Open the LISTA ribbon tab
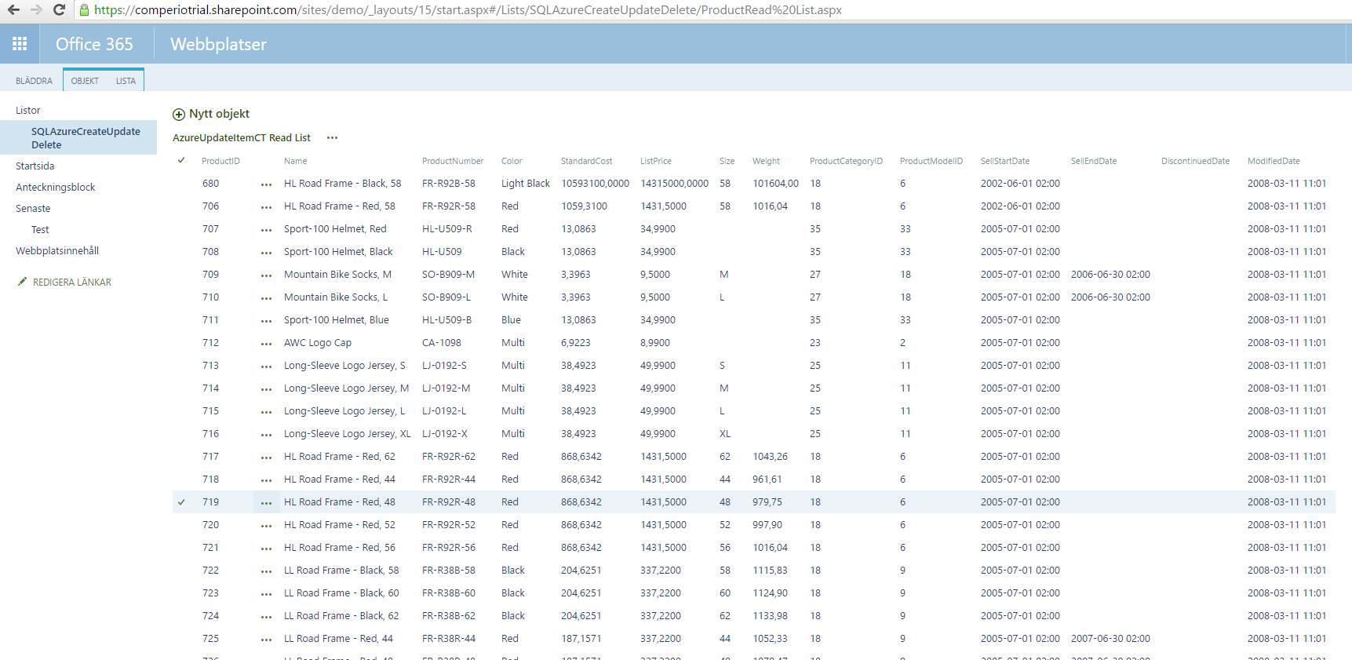1352x660 pixels. pos(126,81)
